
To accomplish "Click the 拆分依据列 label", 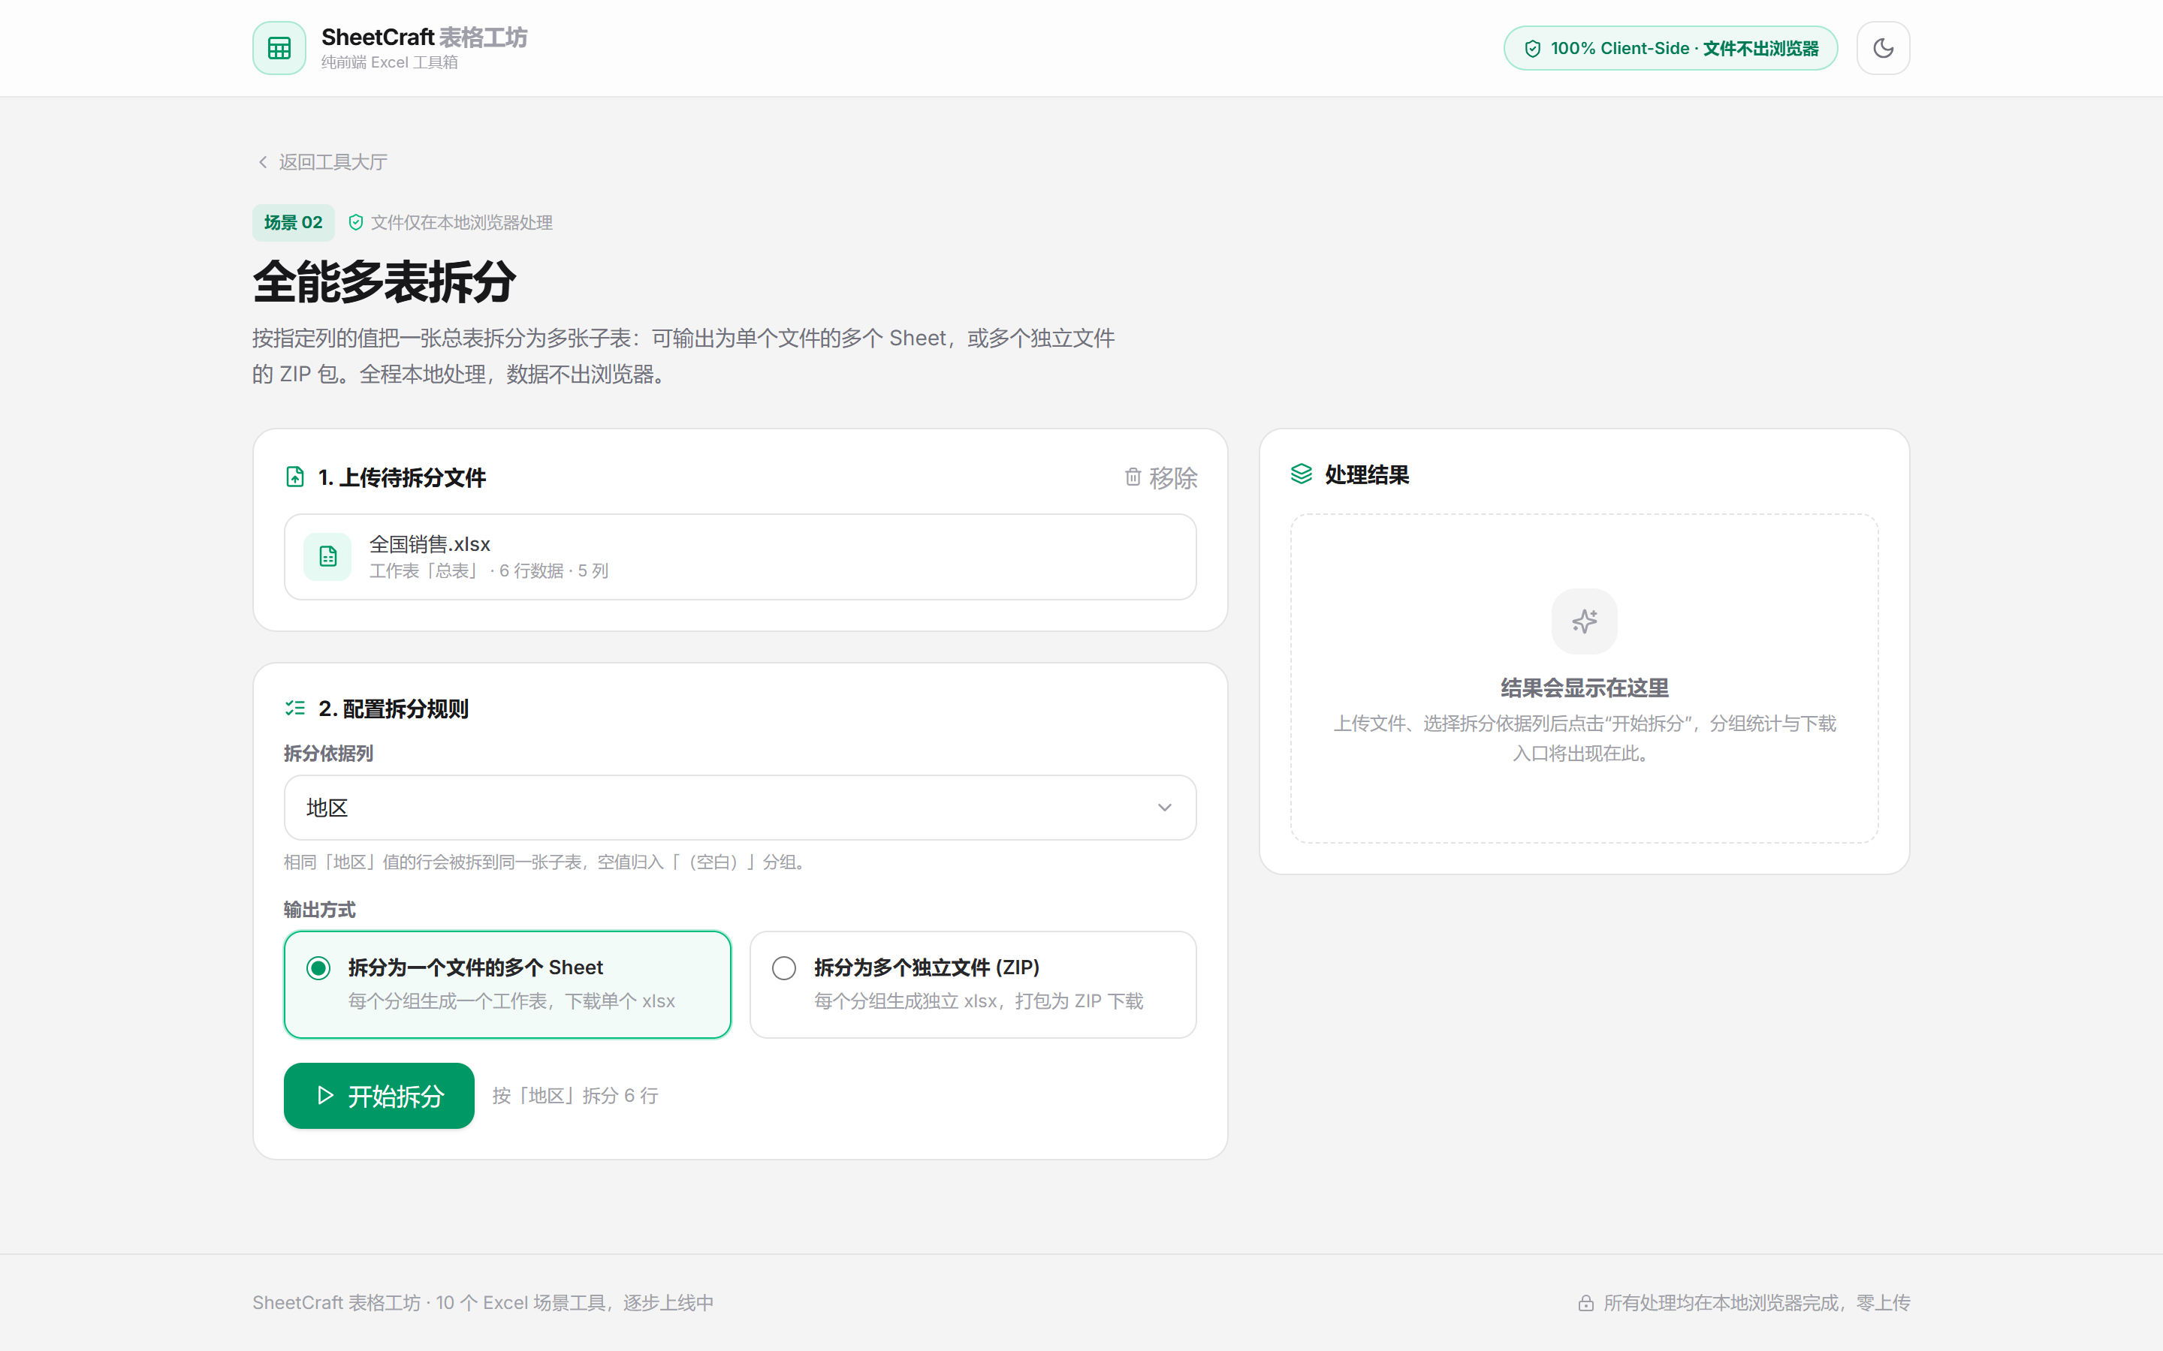I will click(328, 754).
